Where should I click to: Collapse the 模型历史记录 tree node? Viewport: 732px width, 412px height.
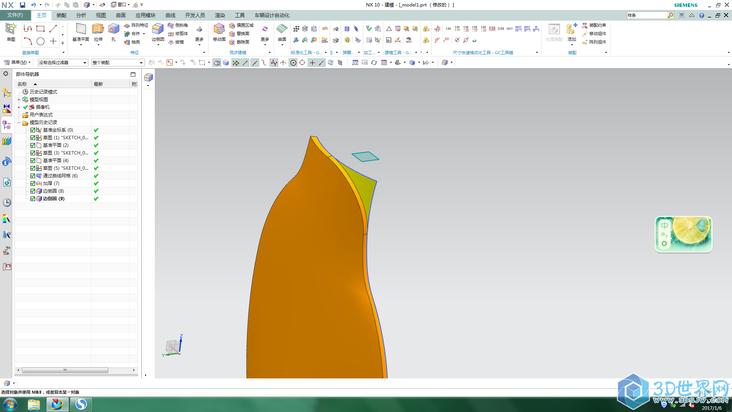coord(19,122)
